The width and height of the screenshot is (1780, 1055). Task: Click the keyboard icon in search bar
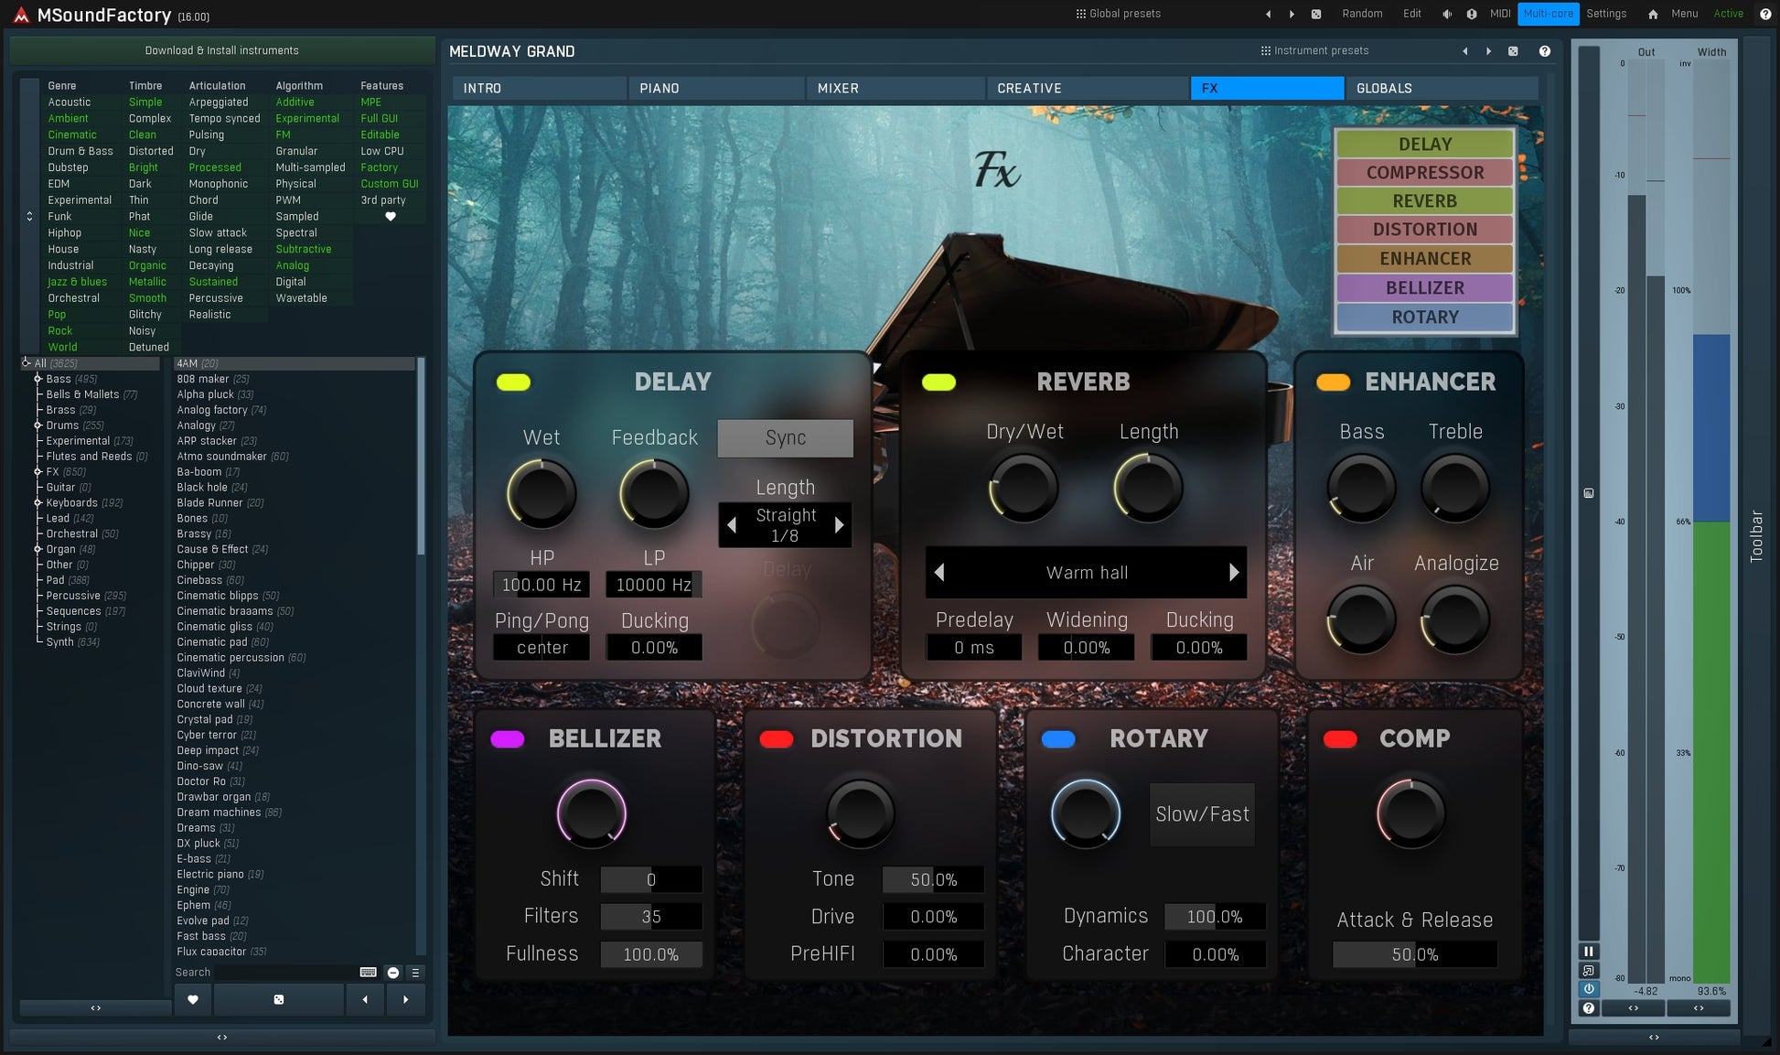pyautogui.click(x=368, y=973)
